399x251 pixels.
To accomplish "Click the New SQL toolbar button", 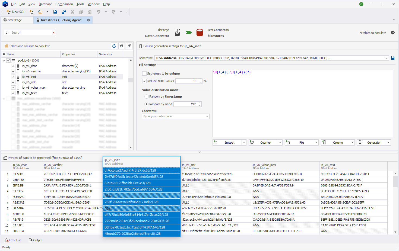I will pos(16,12).
